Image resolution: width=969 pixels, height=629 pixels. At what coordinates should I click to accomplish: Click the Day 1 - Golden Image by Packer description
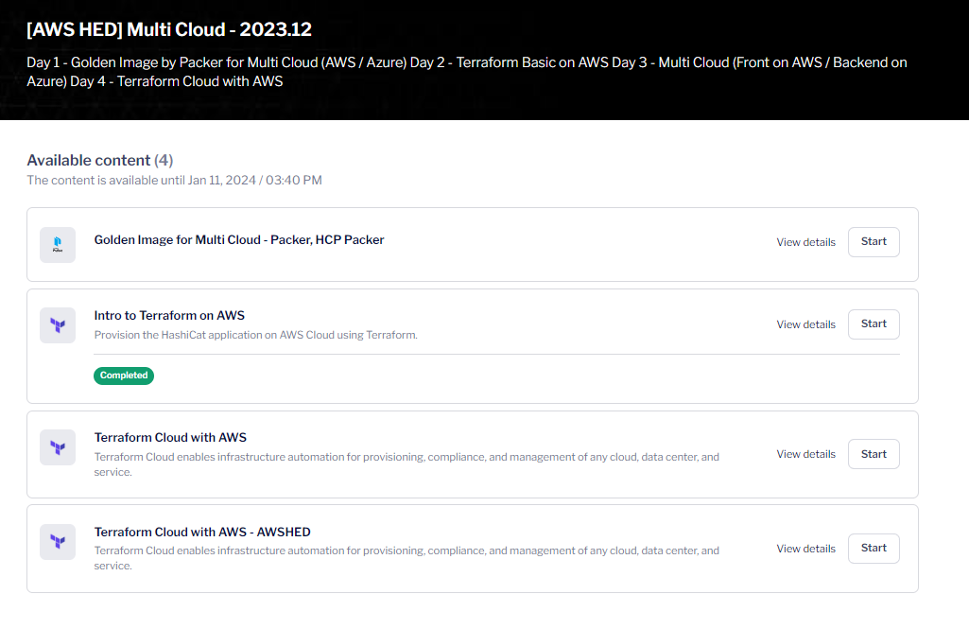click(467, 72)
